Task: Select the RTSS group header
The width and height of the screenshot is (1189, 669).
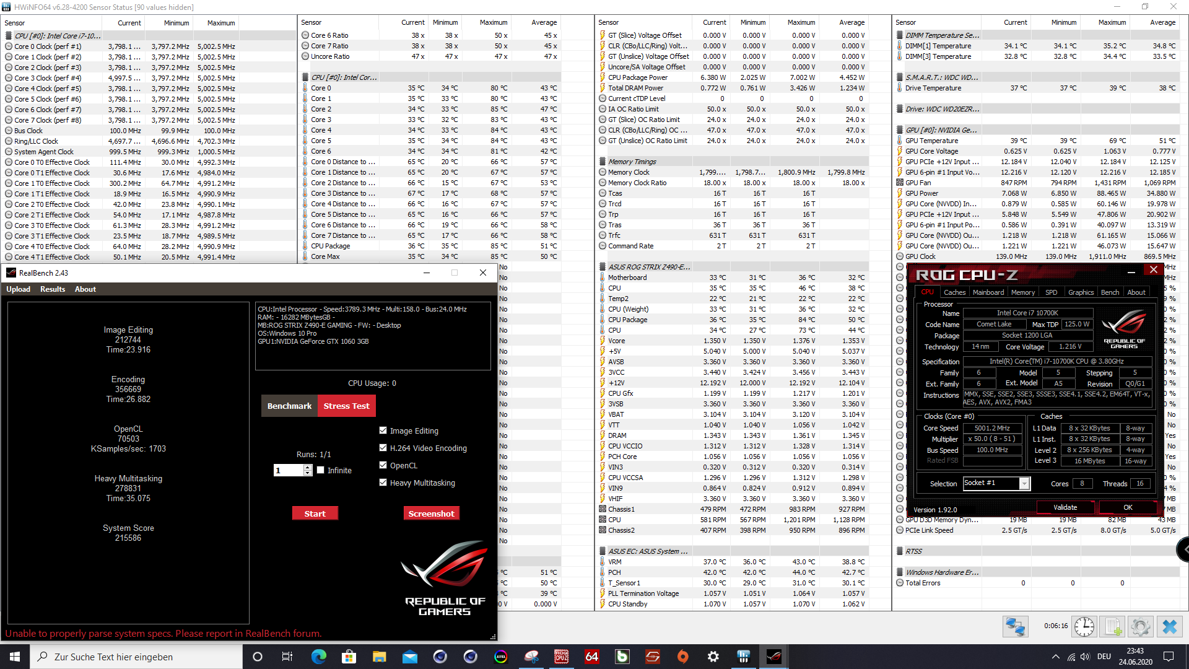Action: 913,551
